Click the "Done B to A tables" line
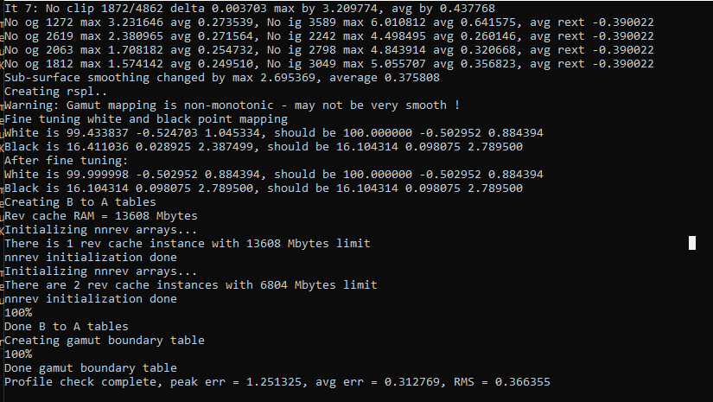Viewport: 713px width, 402px height. point(66,326)
